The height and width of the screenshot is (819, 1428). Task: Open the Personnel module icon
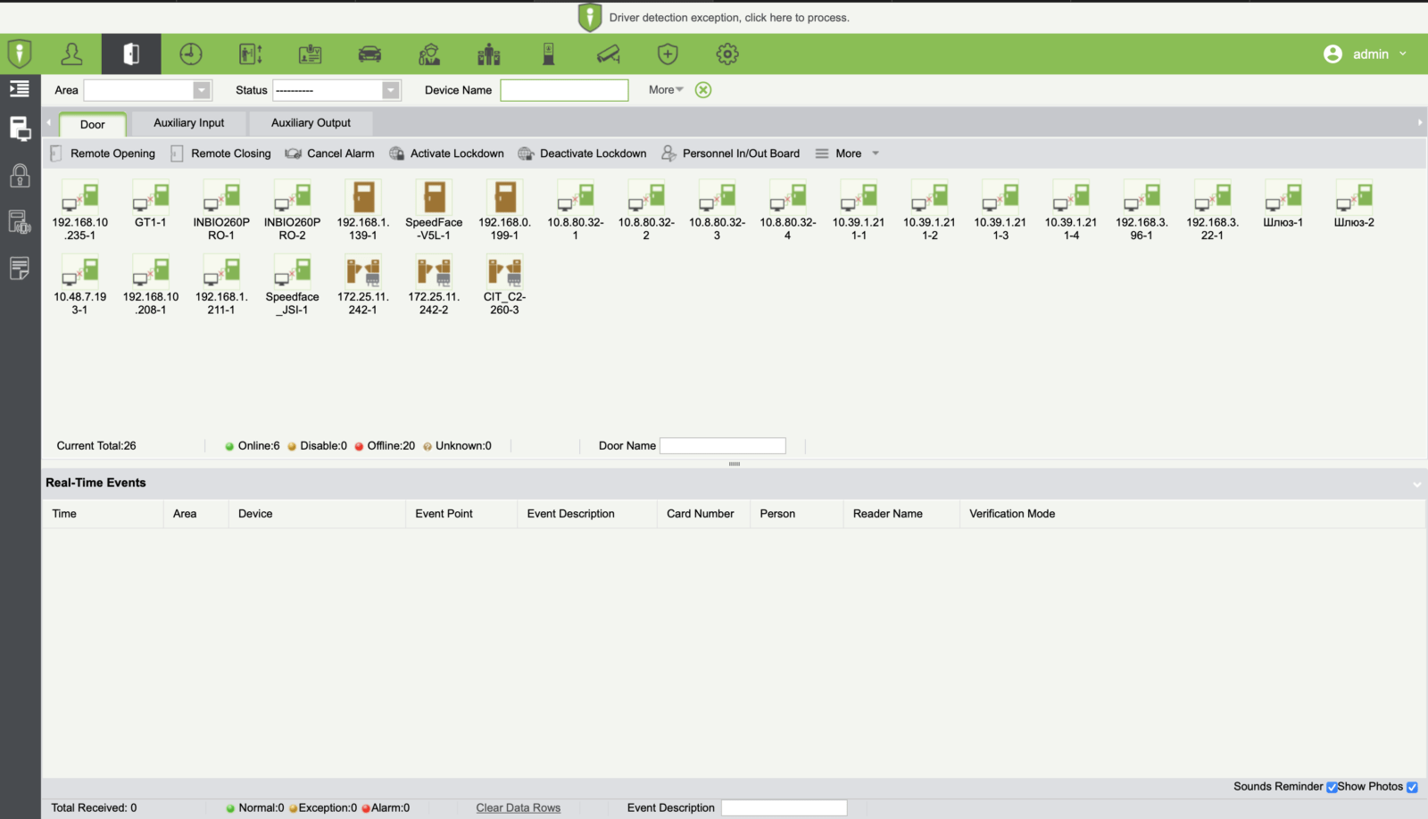click(x=71, y=54)
